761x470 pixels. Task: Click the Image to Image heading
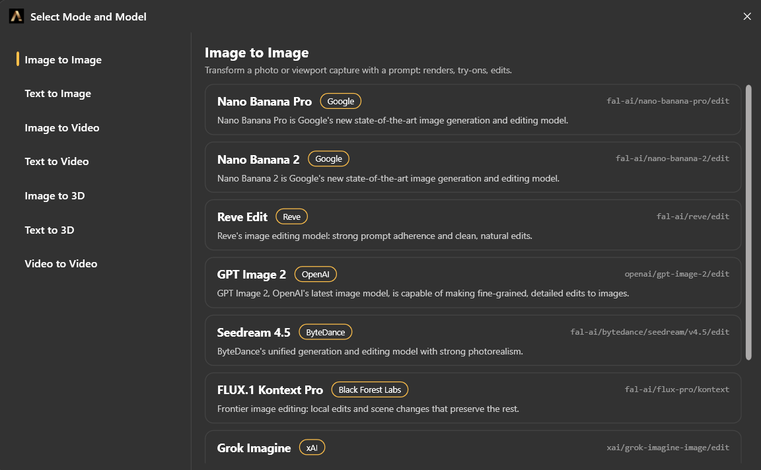coord(257,52)
